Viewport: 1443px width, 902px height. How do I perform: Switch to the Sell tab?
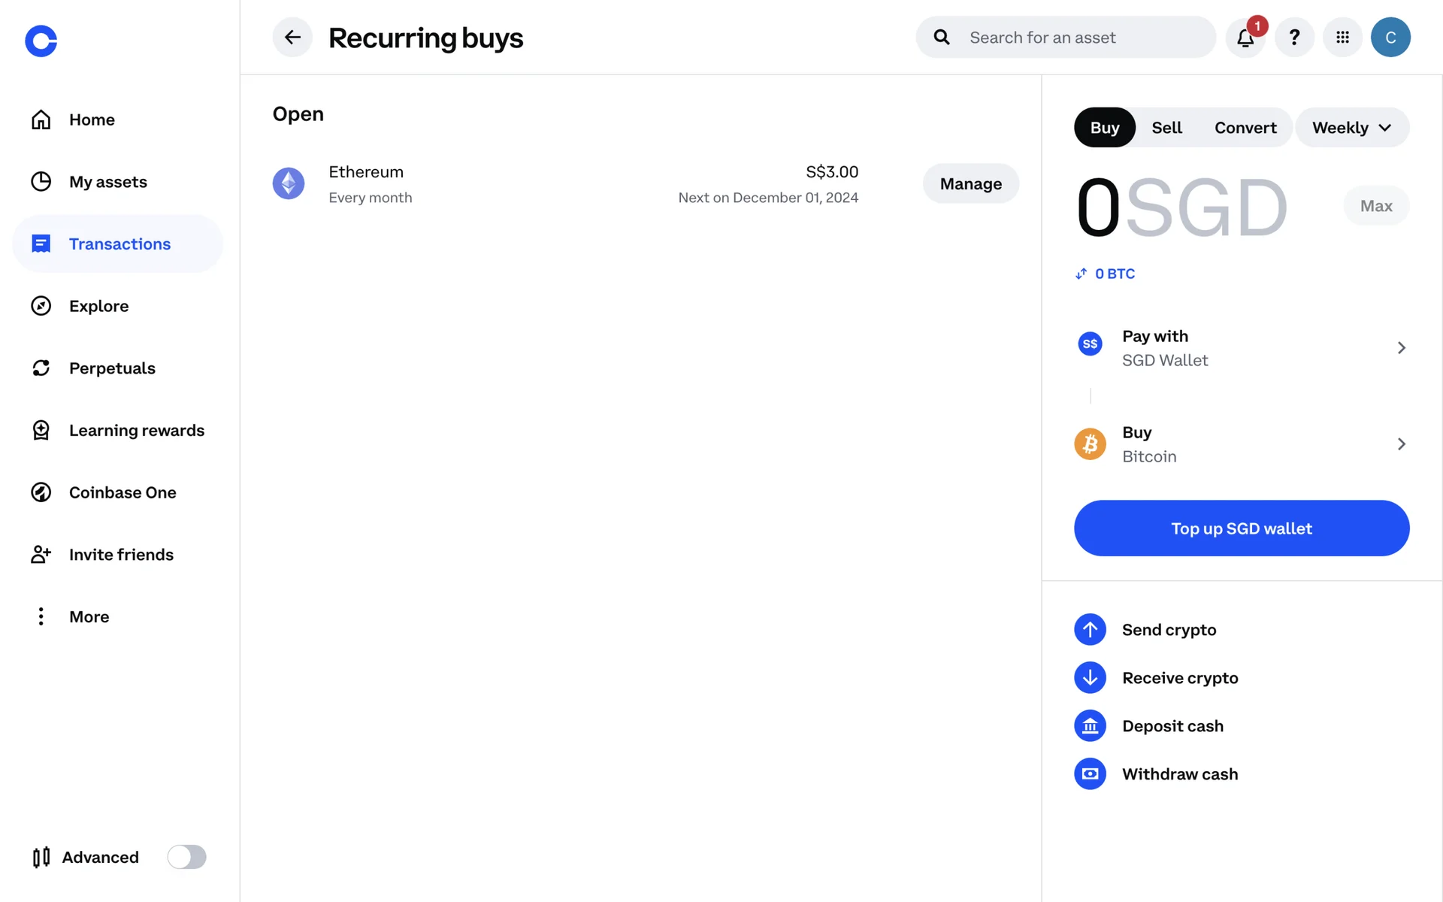pos(1166,128)
